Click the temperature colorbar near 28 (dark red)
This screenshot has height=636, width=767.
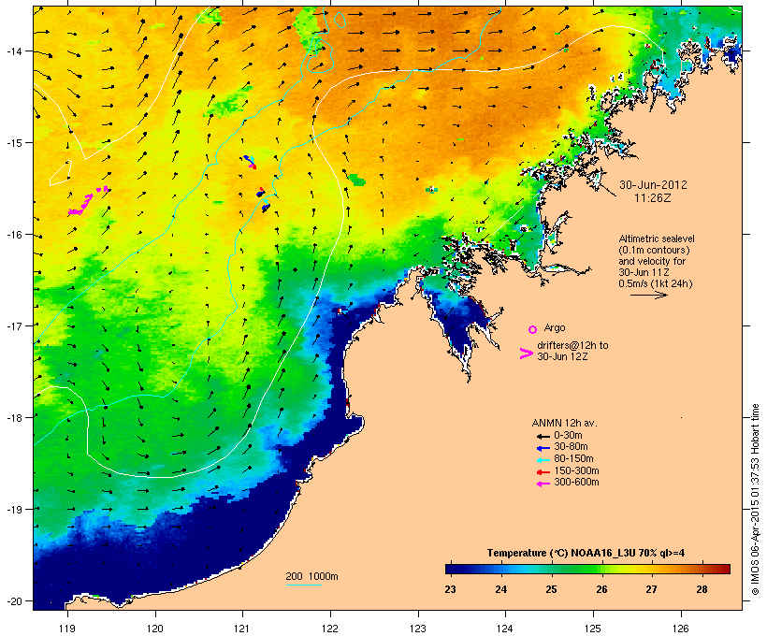coord(702,569)
